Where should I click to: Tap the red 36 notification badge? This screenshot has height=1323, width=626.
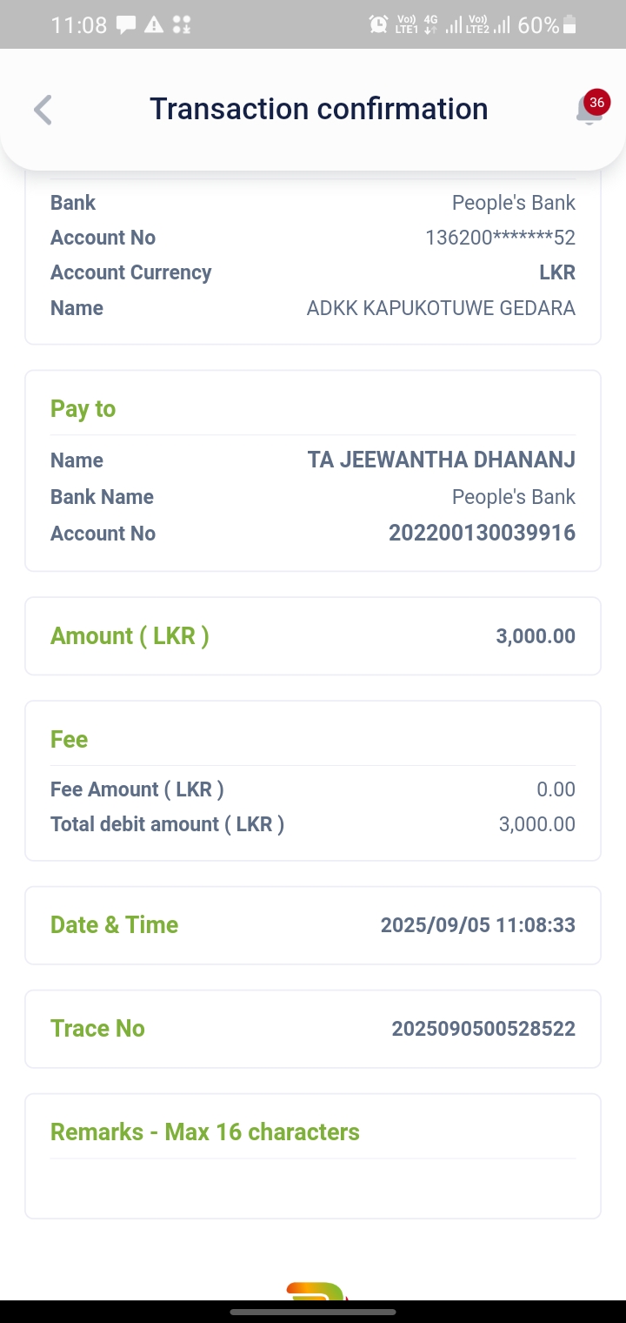click(x=596, y=102)
